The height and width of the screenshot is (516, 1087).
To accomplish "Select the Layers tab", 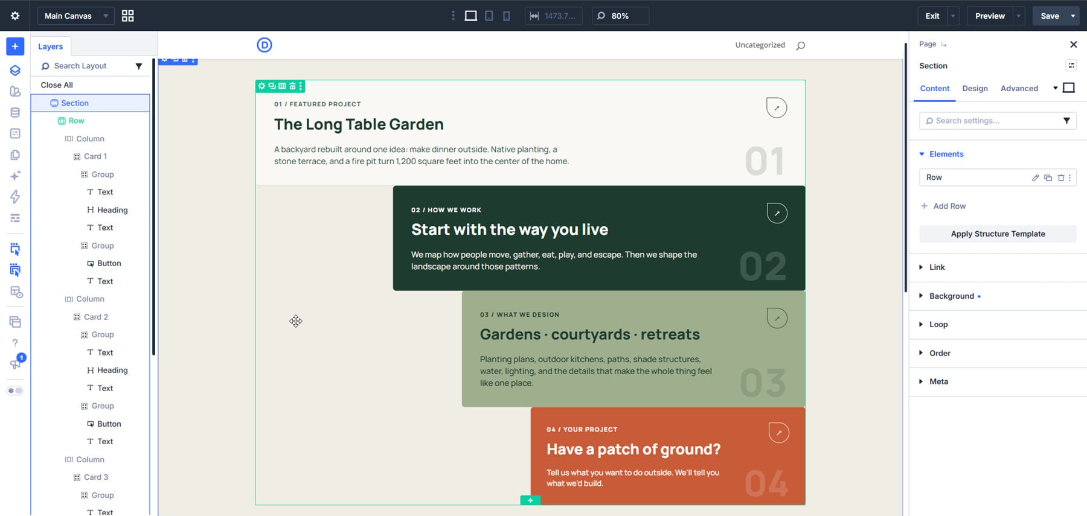I will (50, 46).
